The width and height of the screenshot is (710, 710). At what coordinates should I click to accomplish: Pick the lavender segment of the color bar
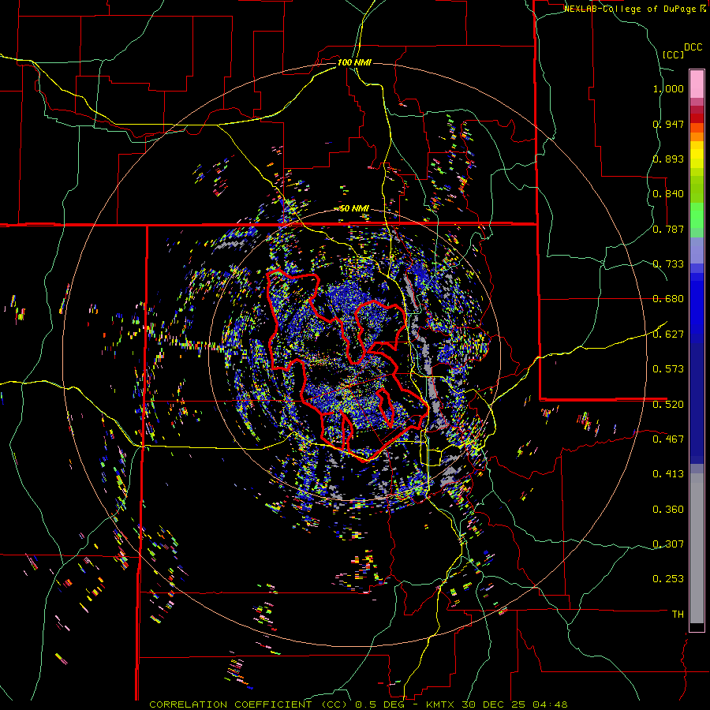pyautogui.click(x=697, y=250)
